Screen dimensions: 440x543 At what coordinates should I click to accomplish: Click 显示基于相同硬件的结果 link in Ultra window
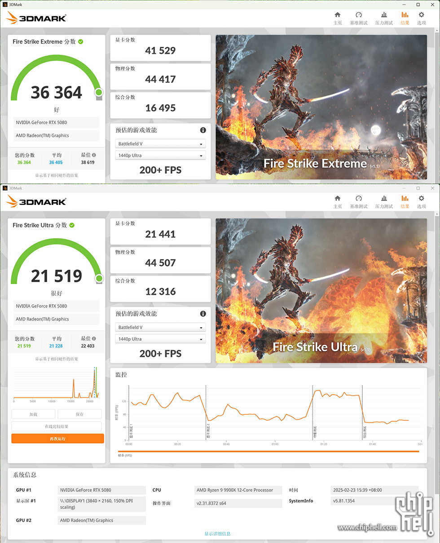point(57,359)
